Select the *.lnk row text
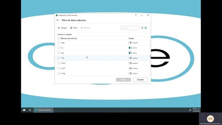Image resolution: width=222 pixels, height=125 pixels. point(62,58)
